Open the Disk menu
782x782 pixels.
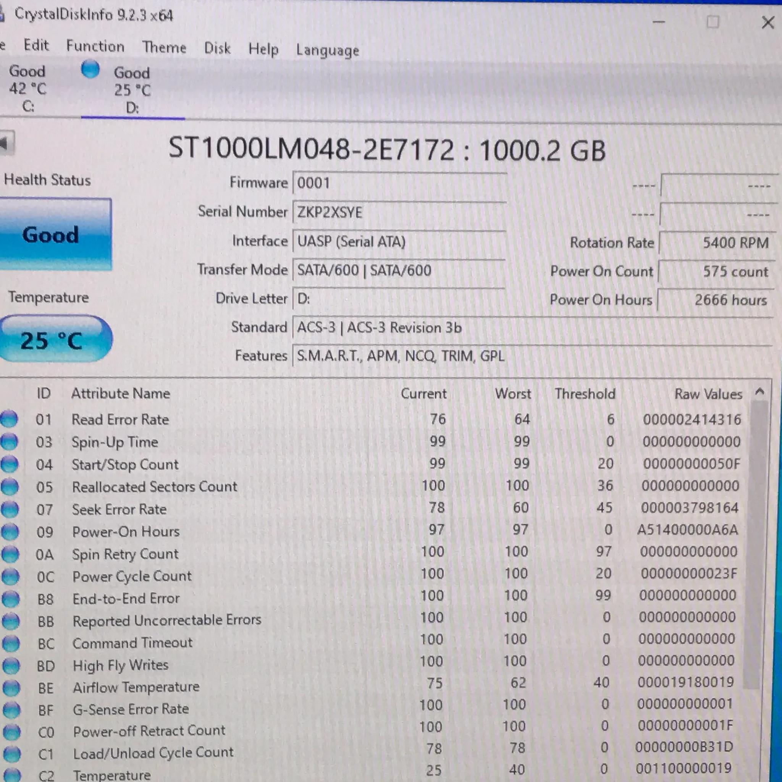(217, 48)
